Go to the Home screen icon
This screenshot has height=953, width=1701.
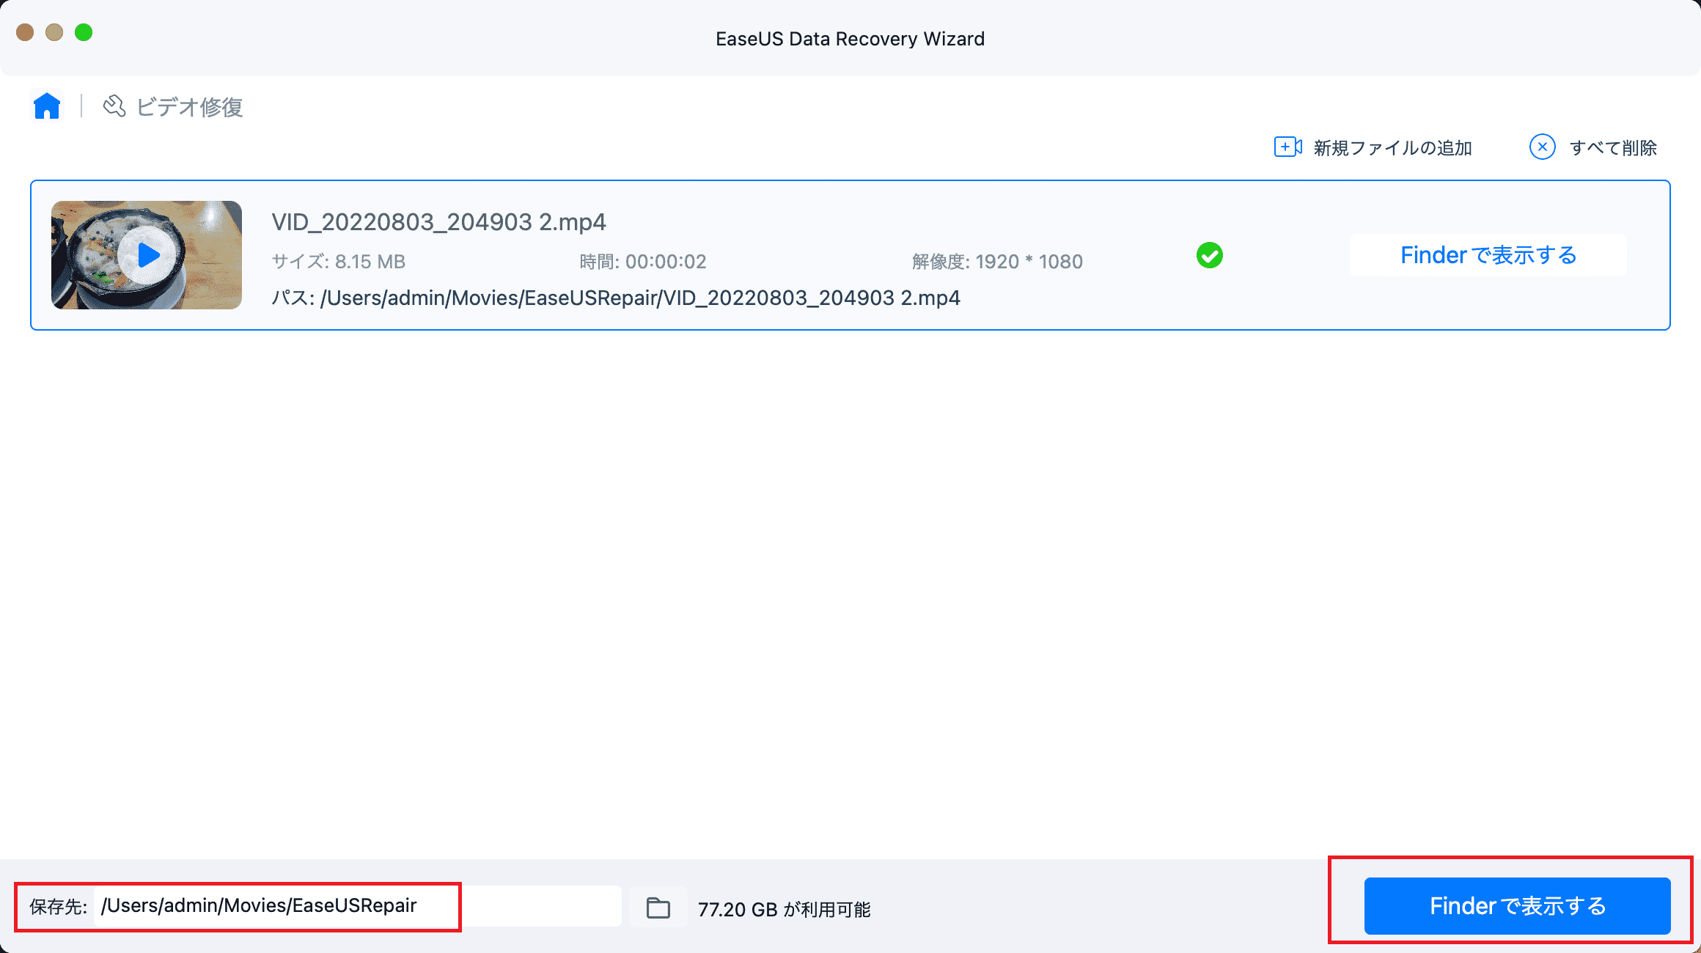(x=47, y=106)
